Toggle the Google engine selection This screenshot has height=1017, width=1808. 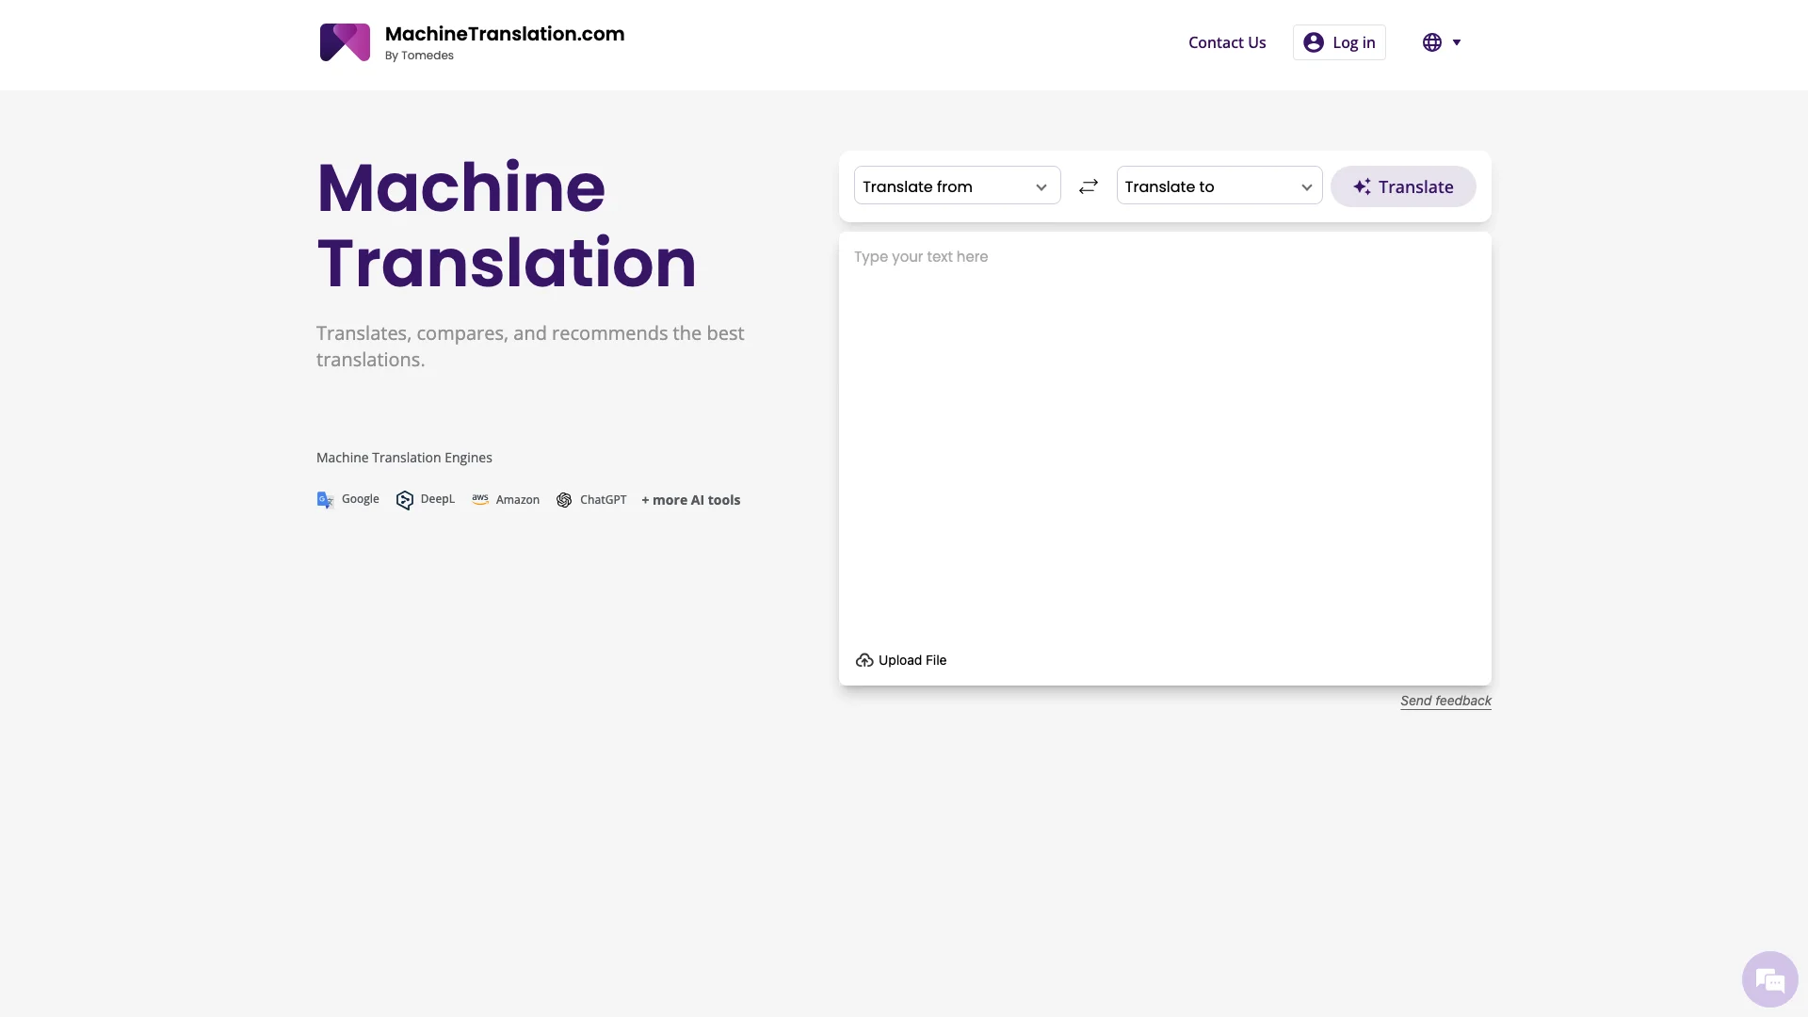347,499
